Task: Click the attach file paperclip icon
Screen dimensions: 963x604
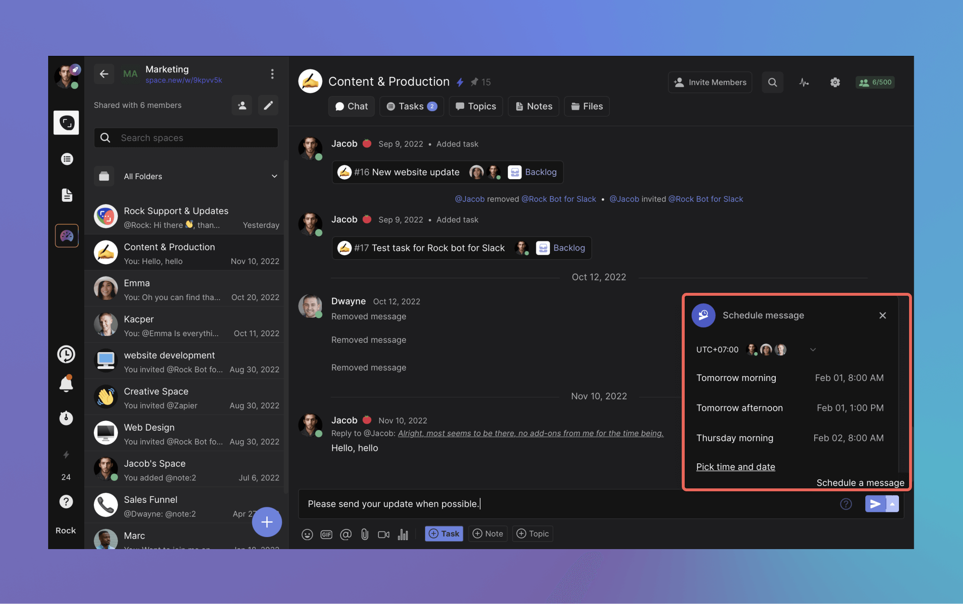Action: click(x=364, y=534)
